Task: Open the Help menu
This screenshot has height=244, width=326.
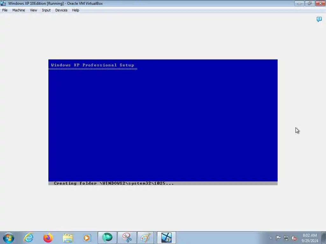Action: point(76,10)
